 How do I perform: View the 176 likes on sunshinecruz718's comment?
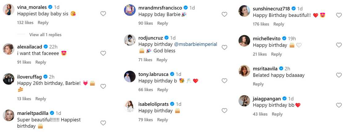coord(261,24)
